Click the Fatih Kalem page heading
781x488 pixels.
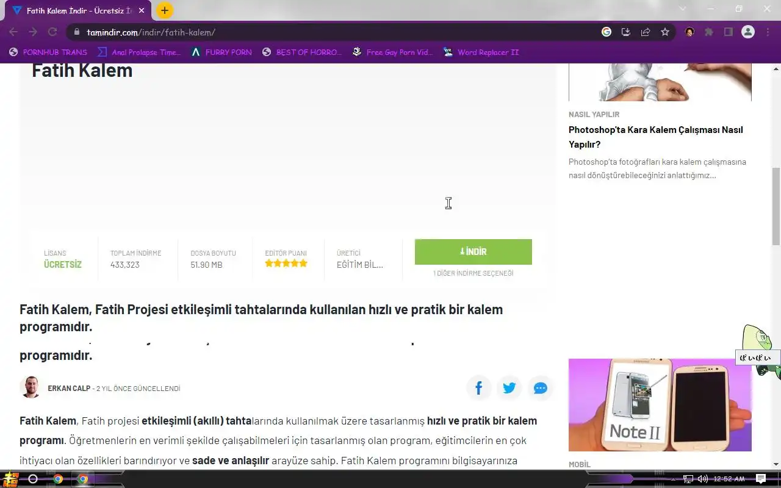click(82, 70)
